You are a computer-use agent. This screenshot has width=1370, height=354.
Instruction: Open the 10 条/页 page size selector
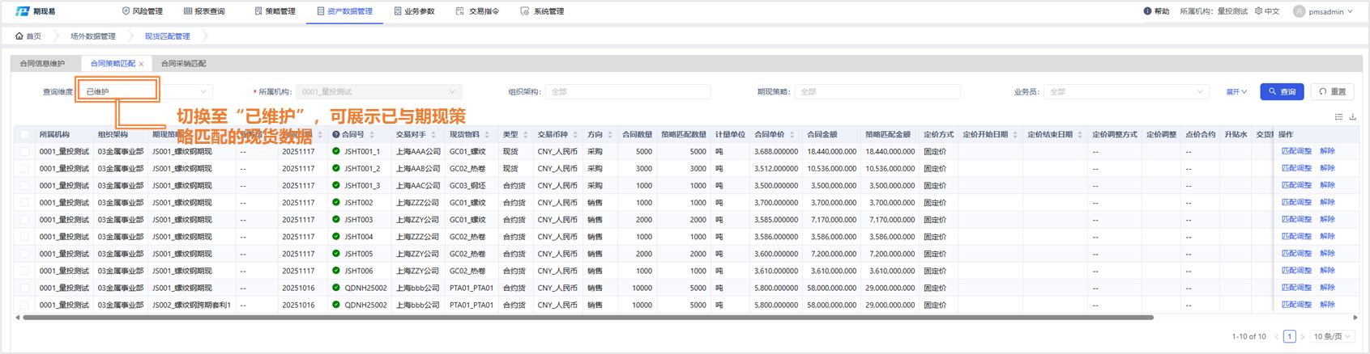pyautogui.click(x=1333, y=336)
